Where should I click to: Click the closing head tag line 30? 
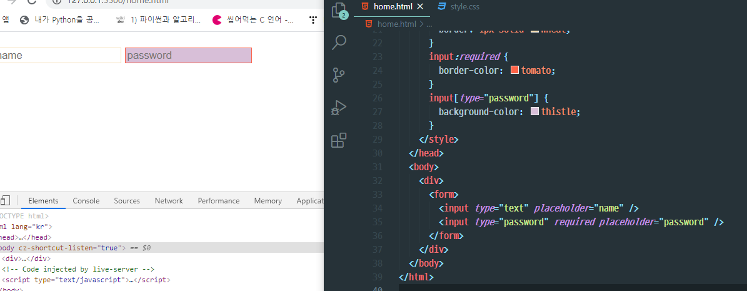click(x=426, y=153)
